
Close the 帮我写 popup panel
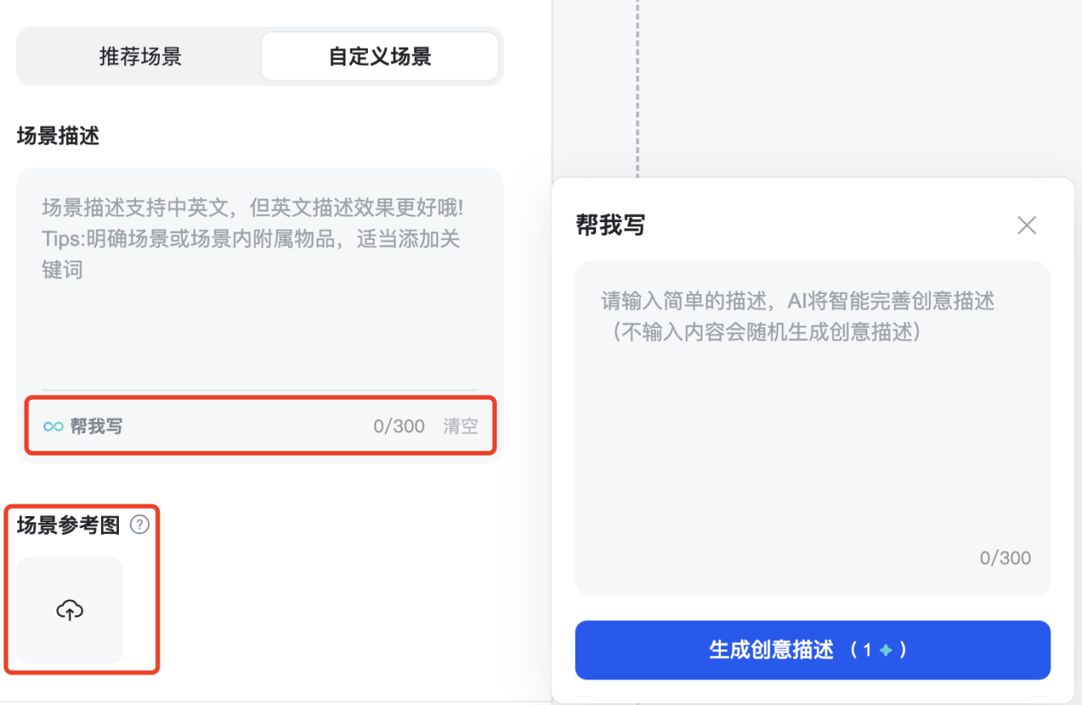[x=1026, y=225]
